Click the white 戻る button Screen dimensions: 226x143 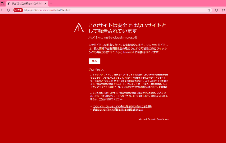[x=94, y=61]
